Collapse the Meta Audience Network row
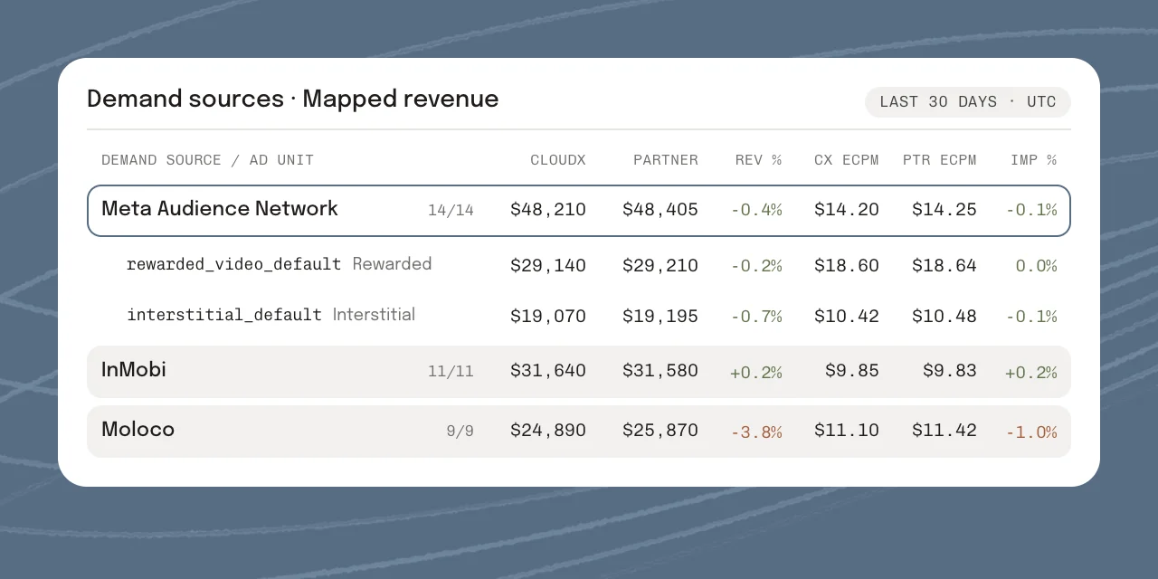Screen dimensions: 1158x579 (x=579, y=211)
